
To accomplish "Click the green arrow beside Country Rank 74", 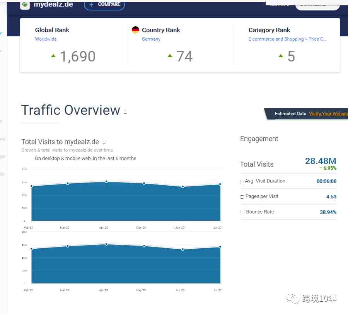I will point(170,56).
